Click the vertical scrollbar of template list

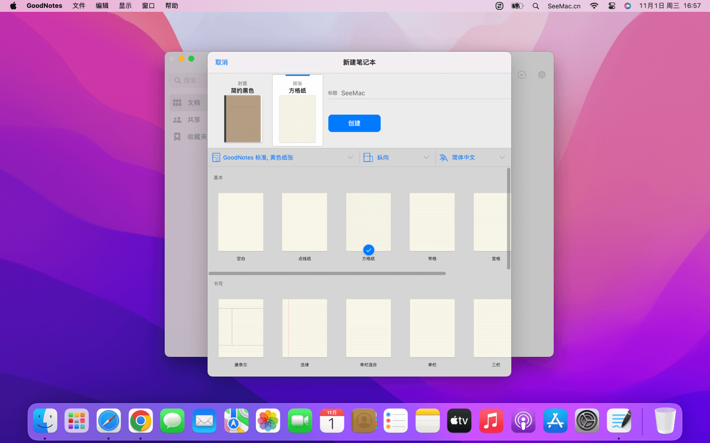coord(508,219)
